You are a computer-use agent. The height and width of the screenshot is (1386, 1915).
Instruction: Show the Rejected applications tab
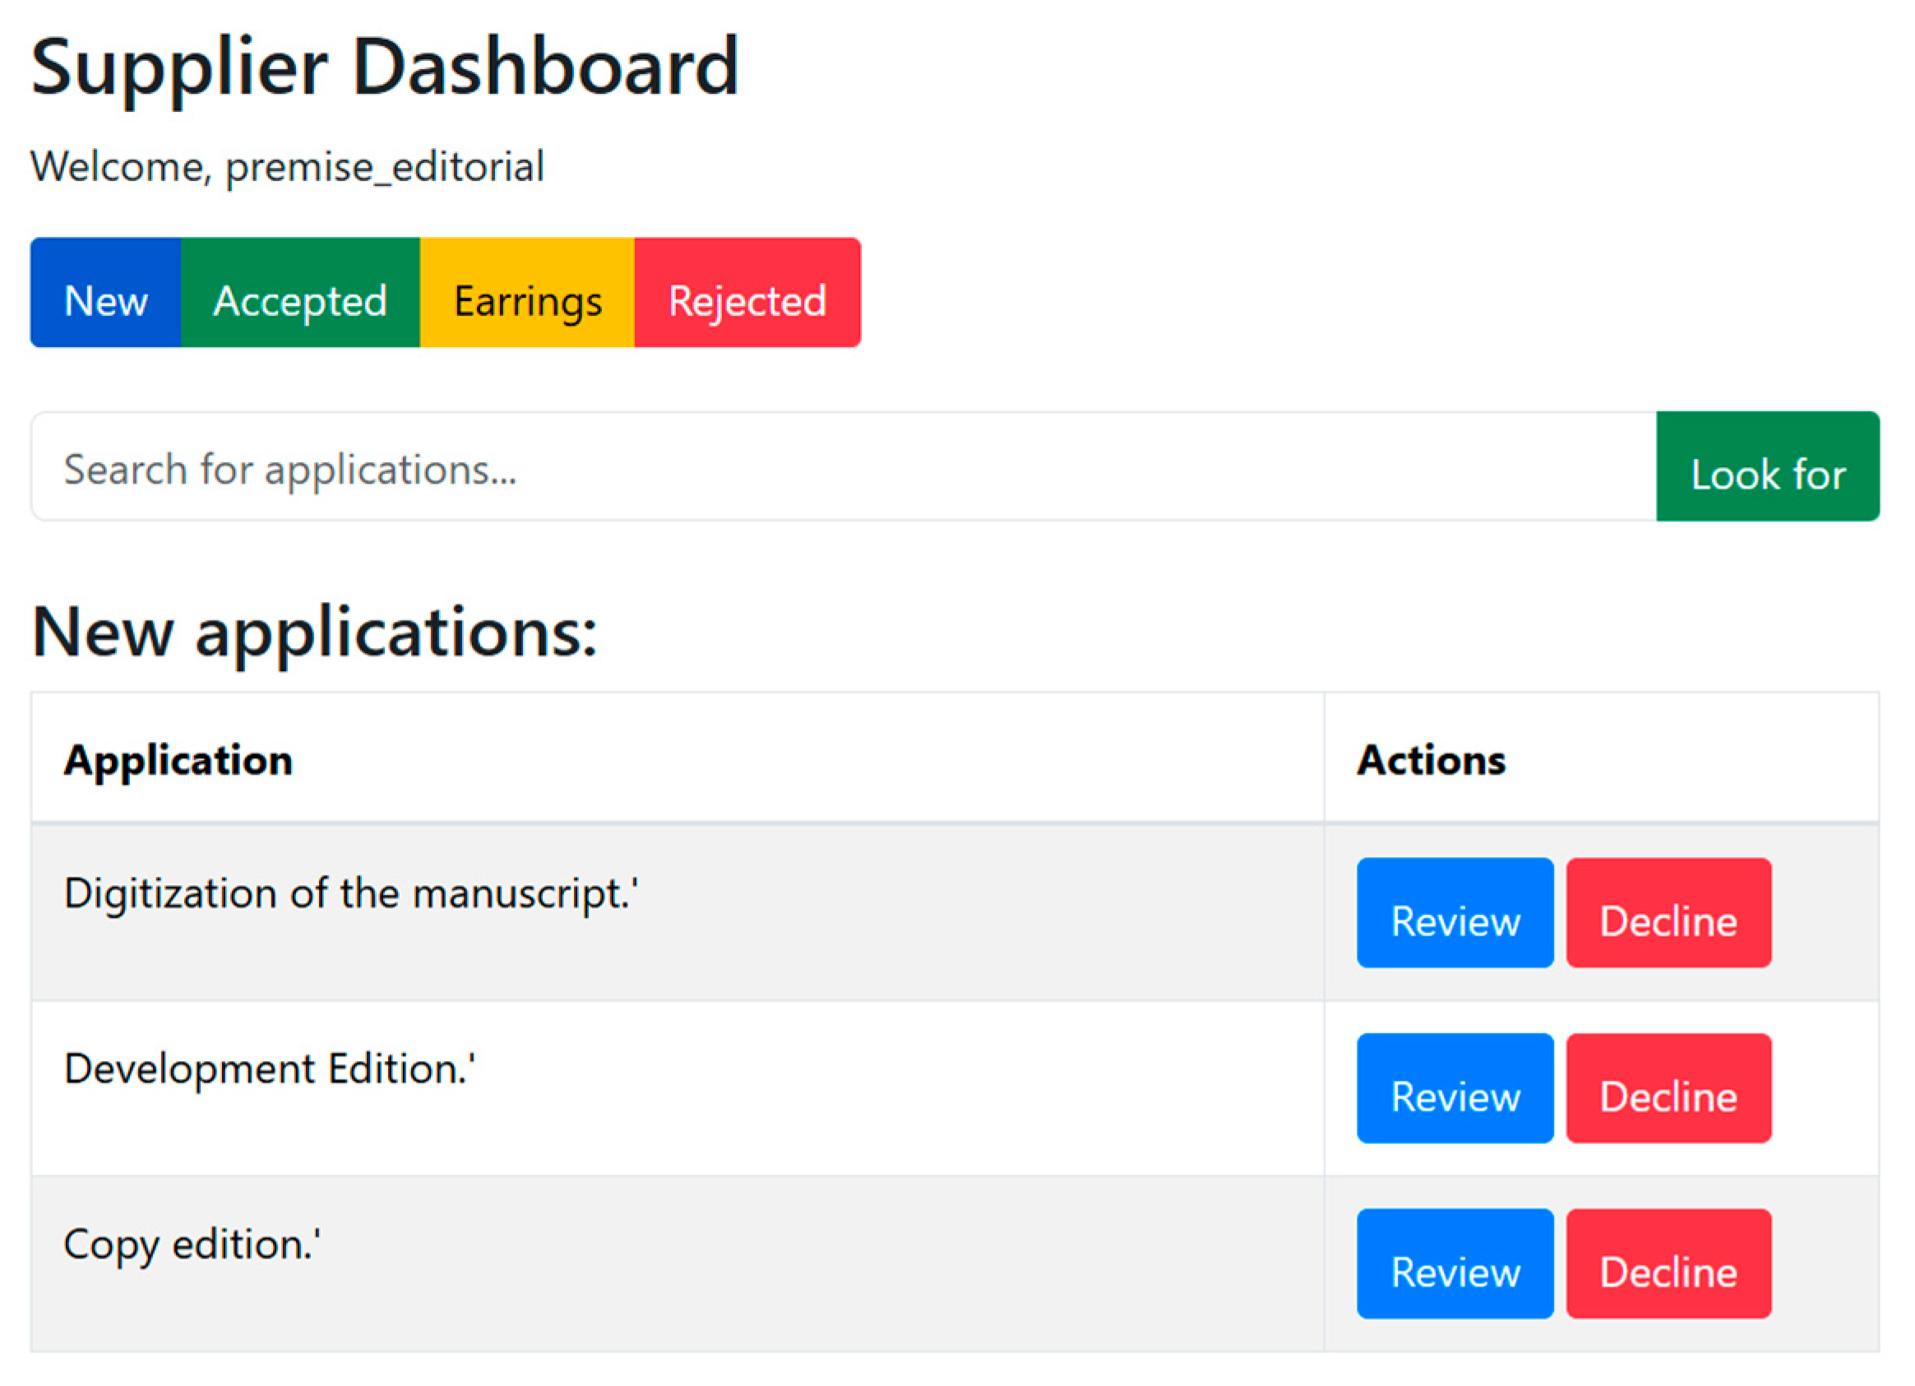coord(747,292)
